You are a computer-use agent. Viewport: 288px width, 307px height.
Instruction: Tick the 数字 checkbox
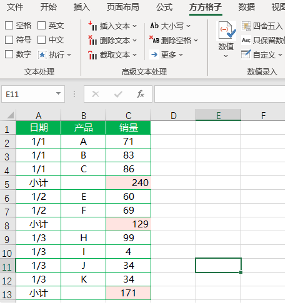click(x=9, y=54)
